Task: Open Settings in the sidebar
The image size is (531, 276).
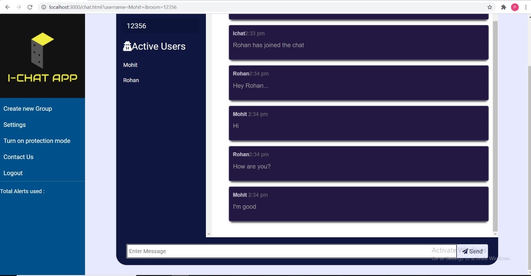Action: [15, 125]
